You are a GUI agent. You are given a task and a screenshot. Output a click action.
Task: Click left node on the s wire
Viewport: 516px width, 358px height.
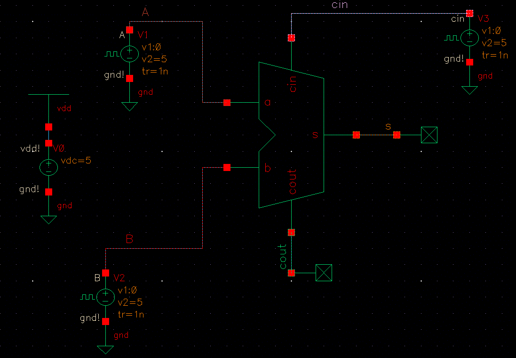pyautogui.click(x=356, y=135)
